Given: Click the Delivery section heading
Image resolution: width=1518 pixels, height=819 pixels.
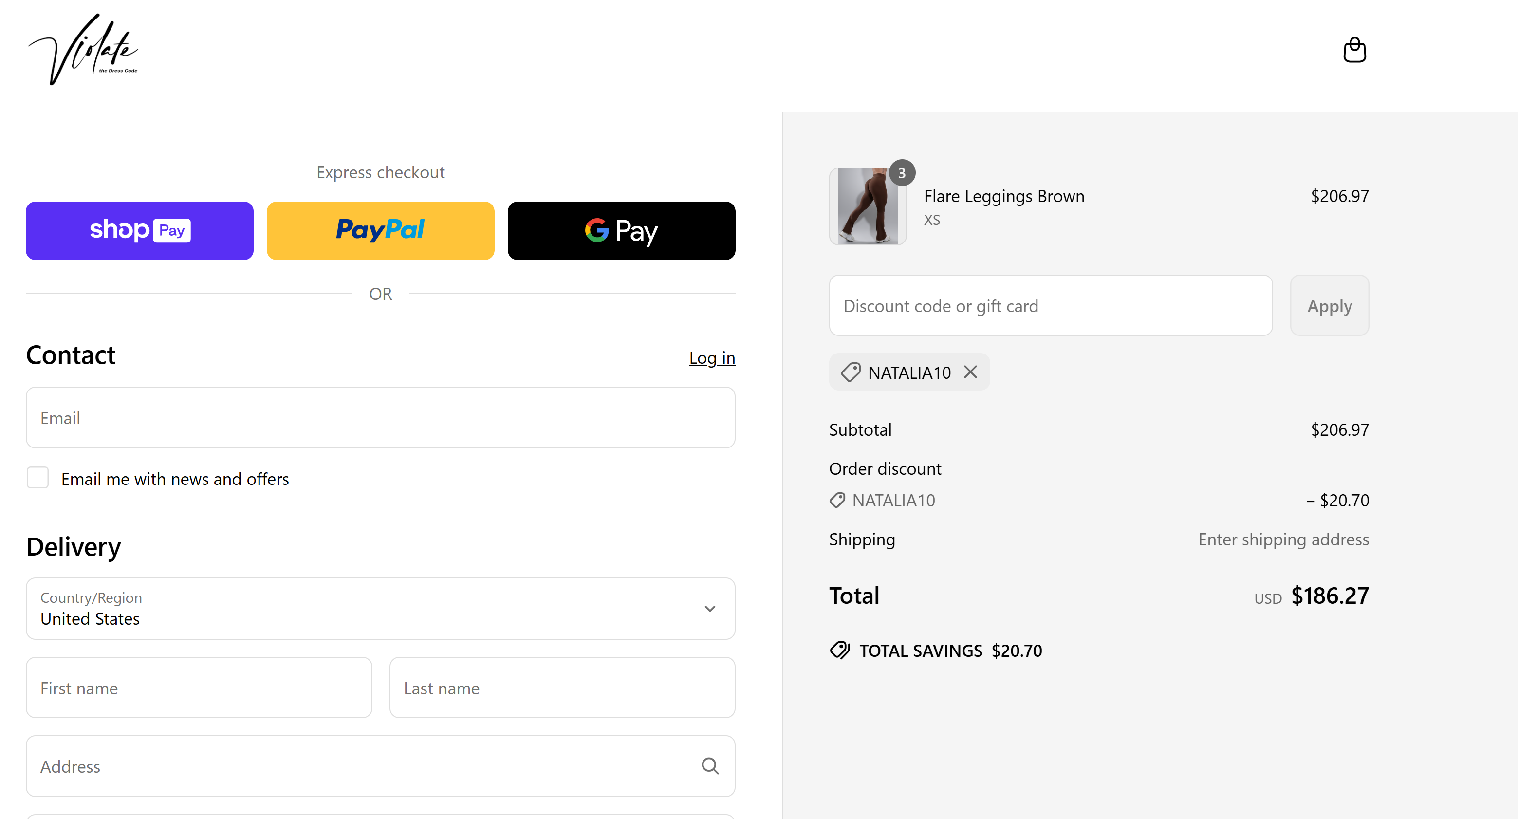Looking at the screenshot, I should (74, 547).
